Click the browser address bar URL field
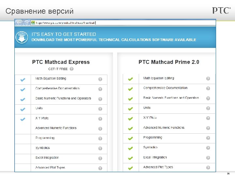 (x=124, y=23)
